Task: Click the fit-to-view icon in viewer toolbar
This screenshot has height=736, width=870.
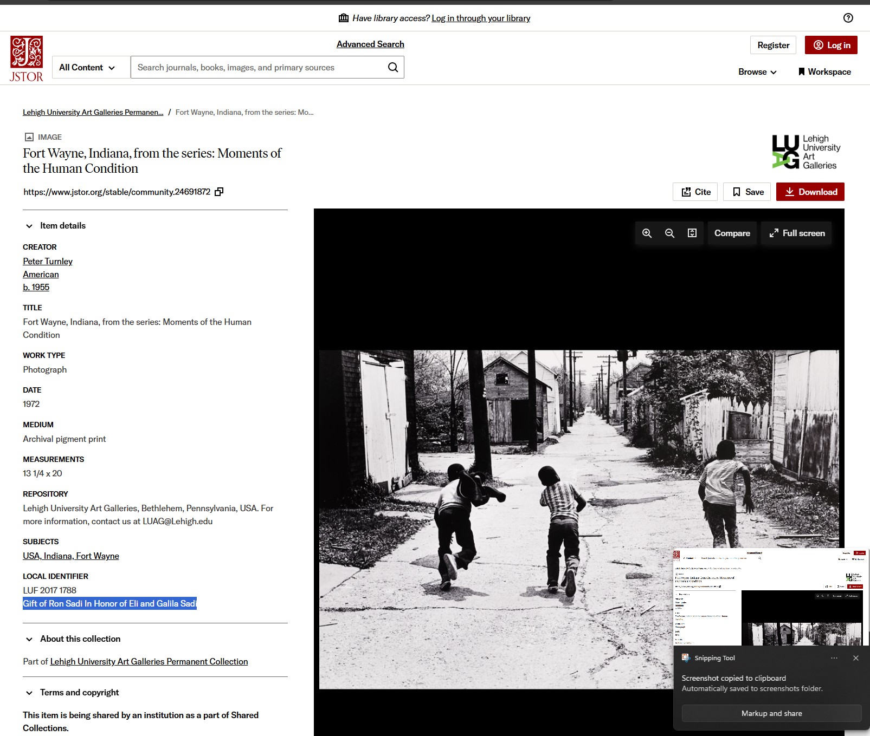Action: click(x=692, y=233)
